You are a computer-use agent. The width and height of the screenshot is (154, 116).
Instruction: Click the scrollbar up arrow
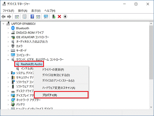tap(151, 24)
